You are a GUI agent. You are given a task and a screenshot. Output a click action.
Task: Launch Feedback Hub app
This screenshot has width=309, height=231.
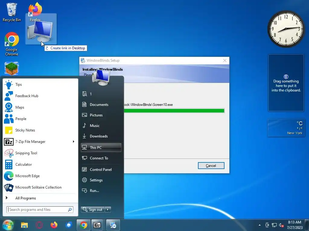tap(40, 96)
